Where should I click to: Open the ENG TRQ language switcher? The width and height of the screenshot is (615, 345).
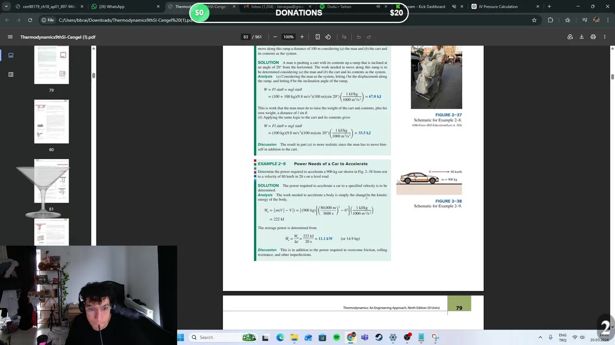click(x=563, y=337)
